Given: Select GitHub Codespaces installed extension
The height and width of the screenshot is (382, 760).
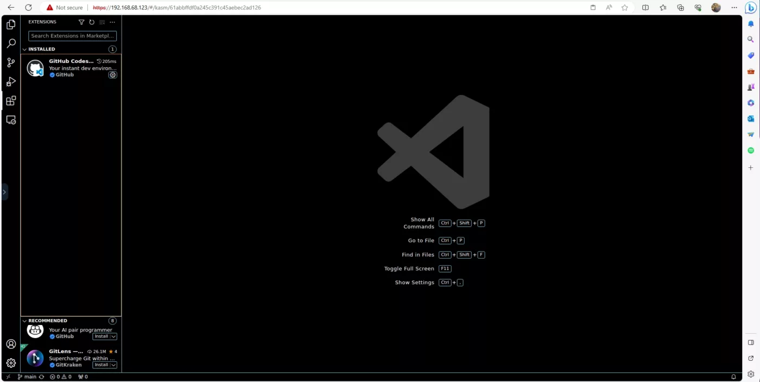Looking at the screenshot, I should pyautogui.click(x=71, y=68).
